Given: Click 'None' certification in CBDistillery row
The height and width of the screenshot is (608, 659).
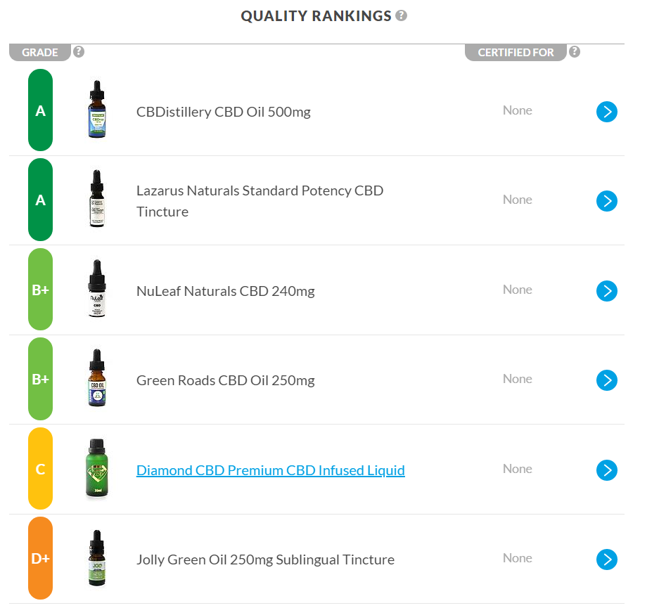Looking at the screenshot, I should coord(518,110).
